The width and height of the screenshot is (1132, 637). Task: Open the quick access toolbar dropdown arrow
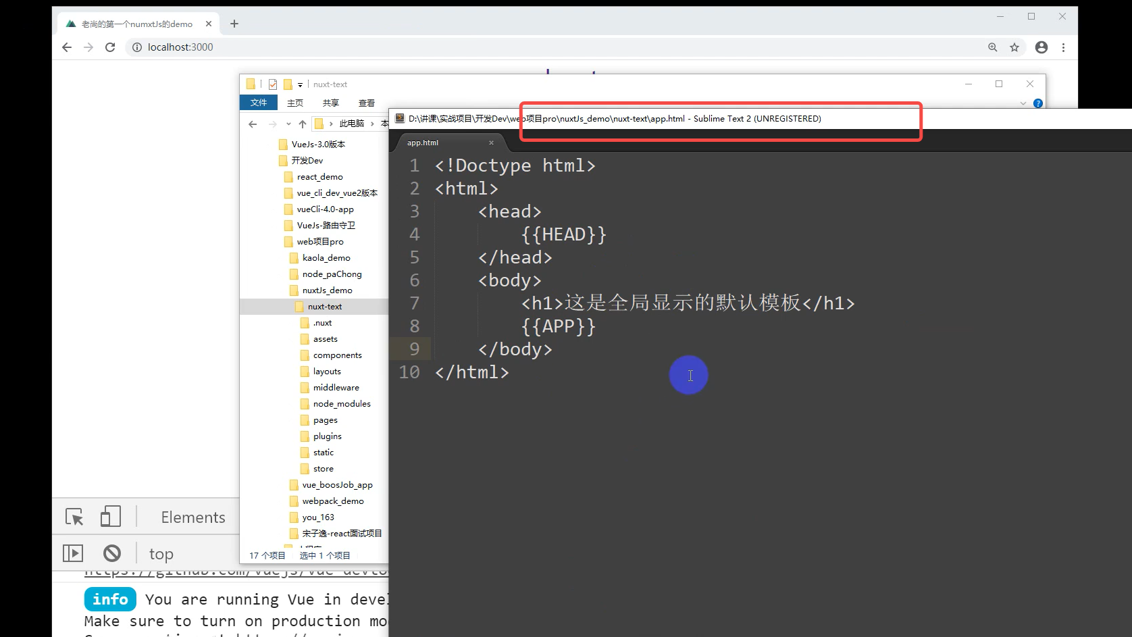click(300, 85)
